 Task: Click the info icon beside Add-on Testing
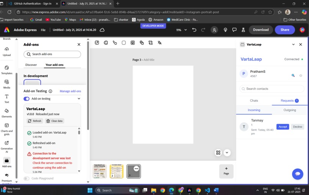click(51, 91)
